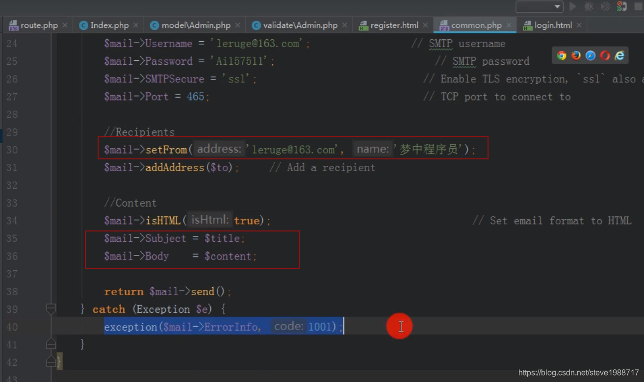Close the register.html tab
The image size is (644, 382).
425,25
